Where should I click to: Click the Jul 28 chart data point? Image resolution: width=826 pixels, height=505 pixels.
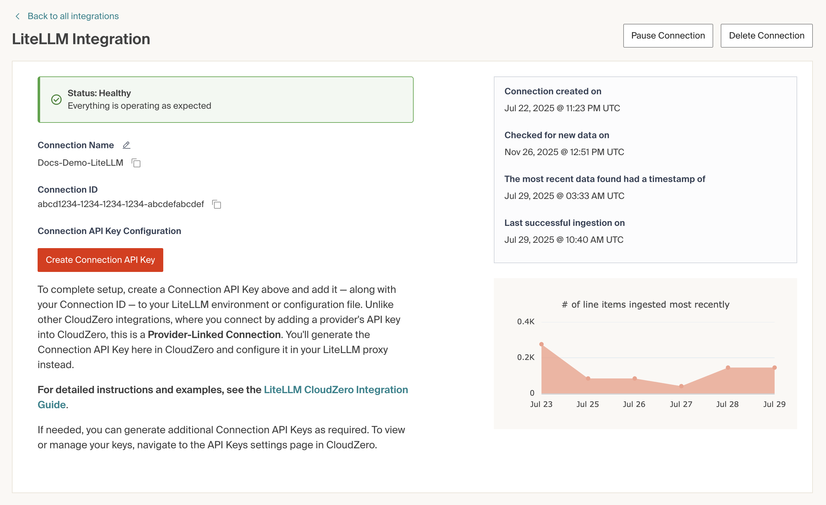[x=728, y=367]
